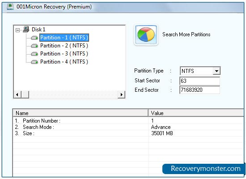Visit the Recoverymonster.com banner link

tap(204, 169)
